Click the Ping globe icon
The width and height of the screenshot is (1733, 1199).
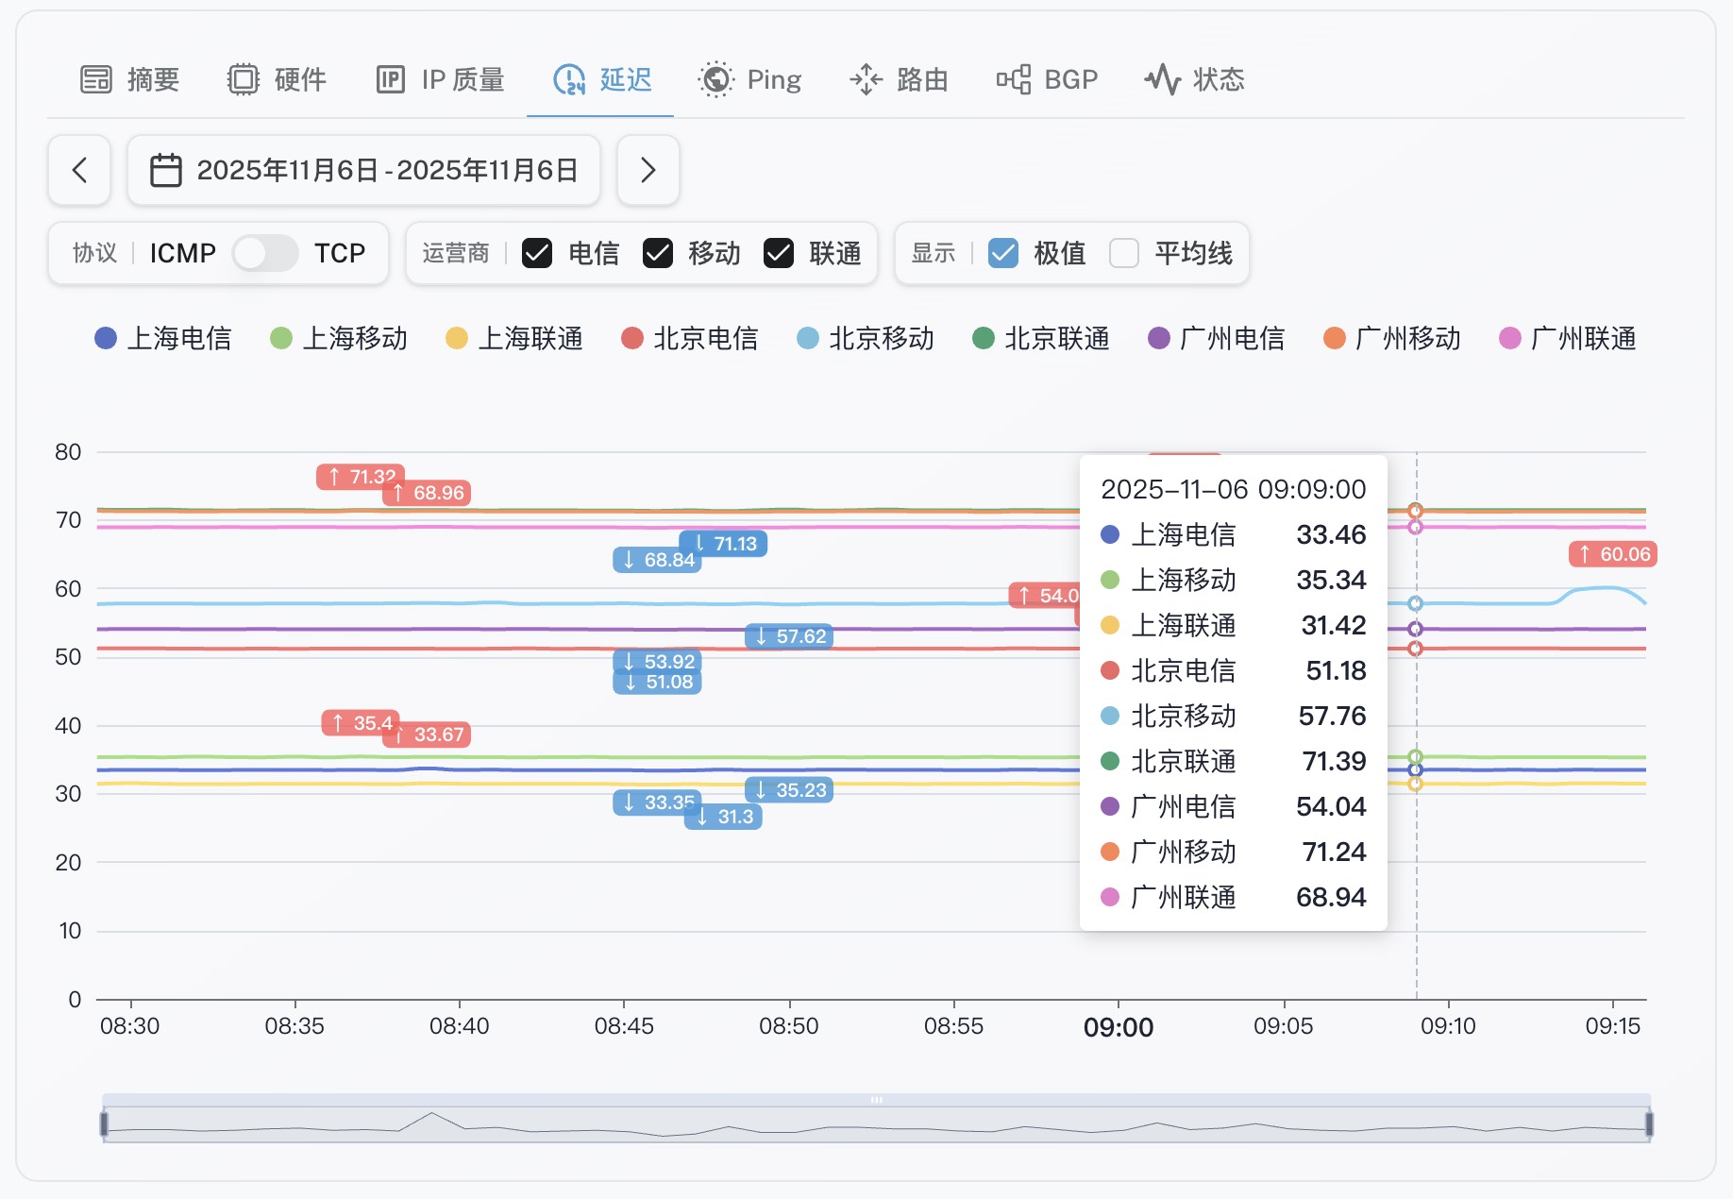(x=715, y=79)
